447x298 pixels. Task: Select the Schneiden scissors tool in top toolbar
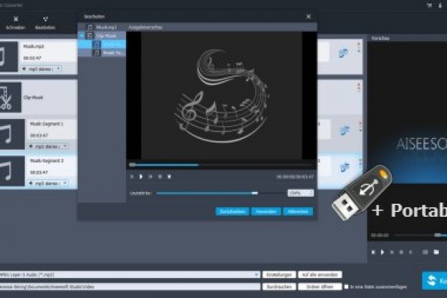15,23
